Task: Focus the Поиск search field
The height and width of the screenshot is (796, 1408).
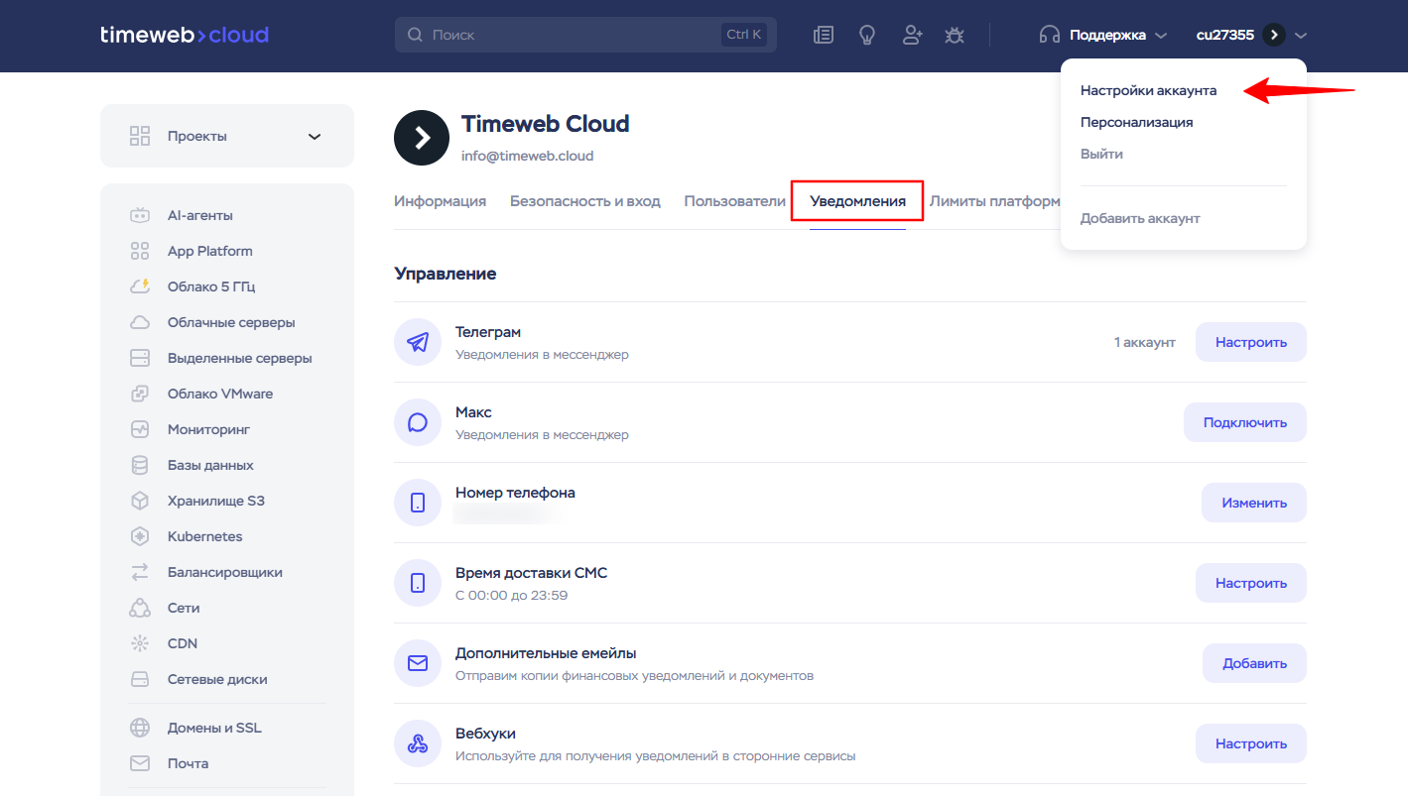Action: pos(585,35)
